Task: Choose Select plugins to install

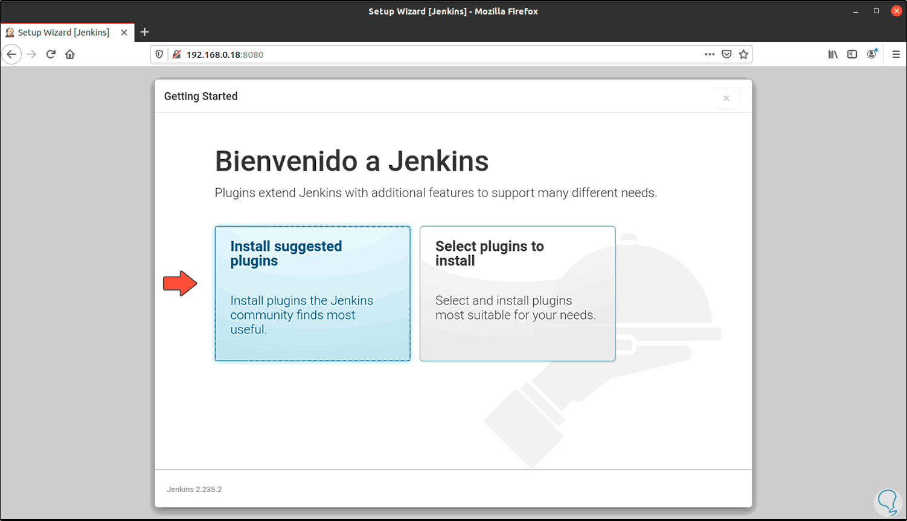Action: point(518,294)
